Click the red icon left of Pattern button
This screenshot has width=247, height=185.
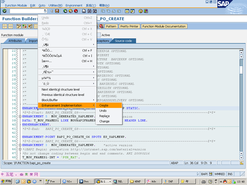[x=101, y=26]
